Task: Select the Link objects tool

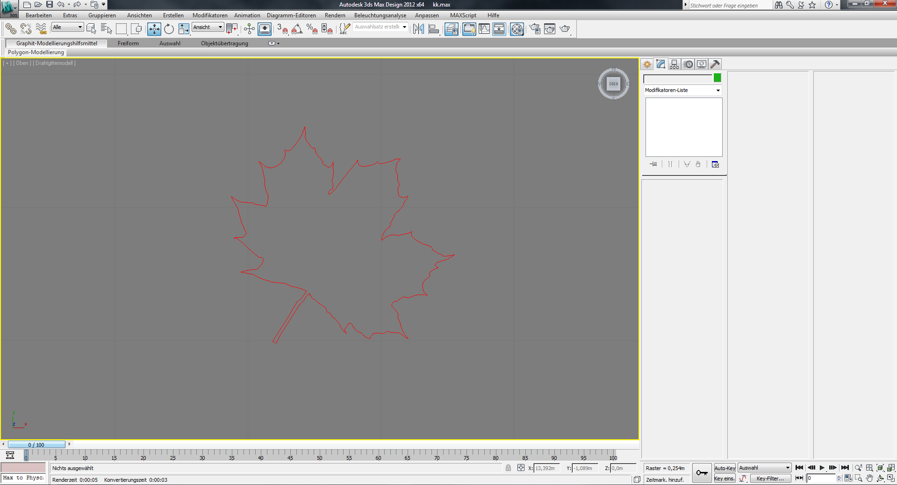Action: [11, 29]
